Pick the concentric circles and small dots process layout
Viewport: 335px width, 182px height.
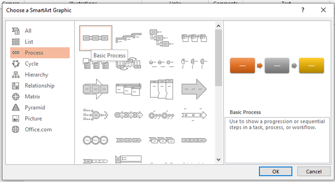(161, 115)
